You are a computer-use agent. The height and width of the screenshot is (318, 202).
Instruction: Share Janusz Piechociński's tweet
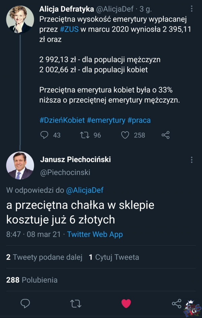tap(176, 304)
